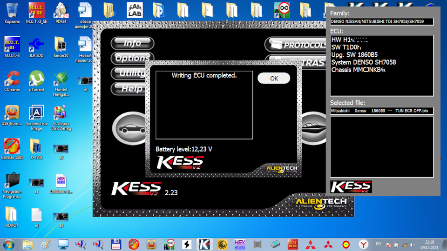Image resolution: width=447 pixels, height=251 pixels.
Task: Launch Galletto 1261 desktop shortcut
Action: tap(12, 148)
